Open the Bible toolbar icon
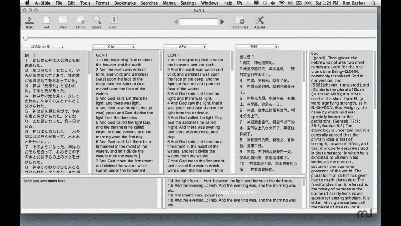This screenshot has height=226, width=401. [x=29, y=22]
